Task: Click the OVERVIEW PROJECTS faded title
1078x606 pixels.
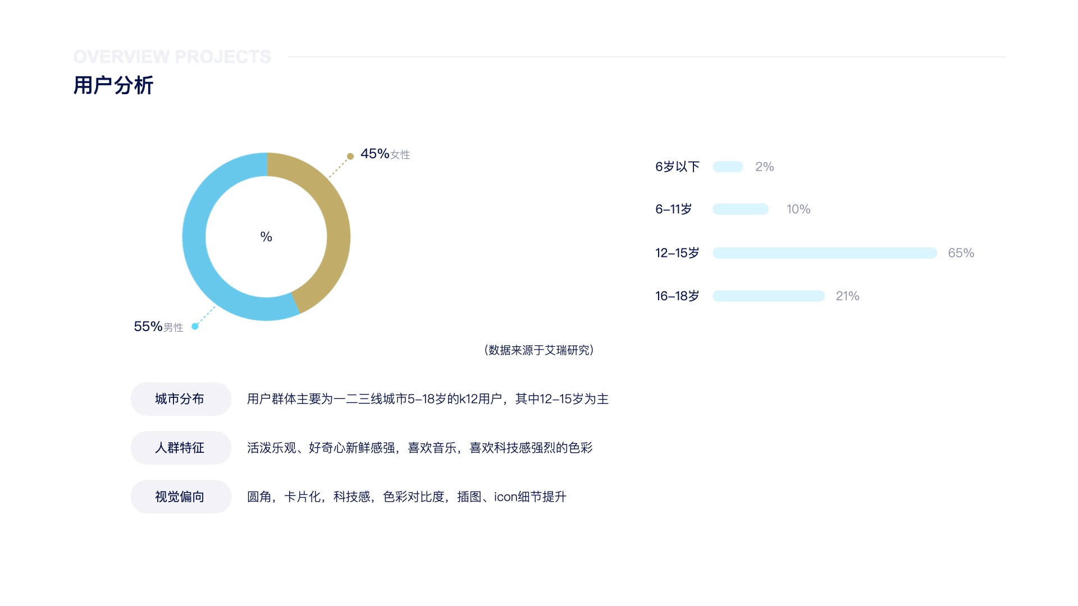Action: coord(172,57)
